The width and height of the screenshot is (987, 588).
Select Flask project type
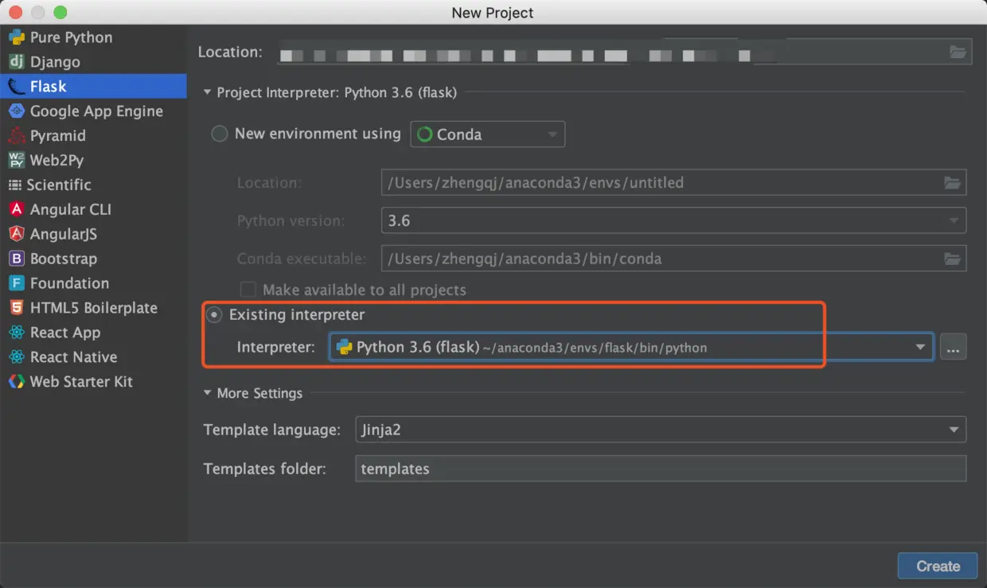(x=93, y=86)
